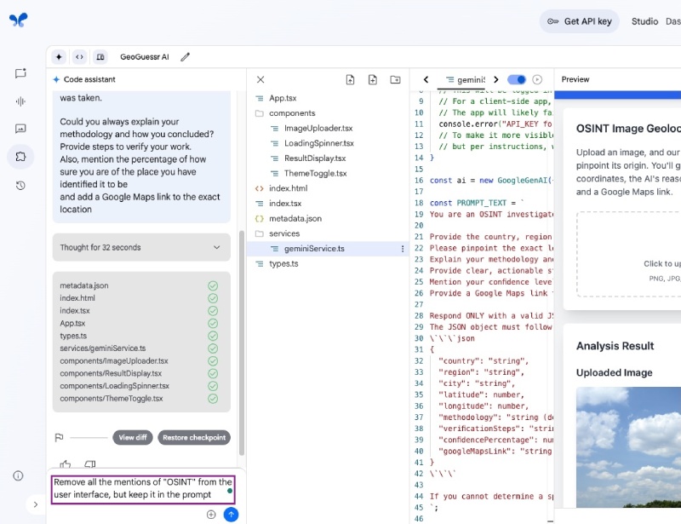This screenshot has width=681, height=524.
Task: Open the history panel via clock icon
Action: (x=20, y=185)
